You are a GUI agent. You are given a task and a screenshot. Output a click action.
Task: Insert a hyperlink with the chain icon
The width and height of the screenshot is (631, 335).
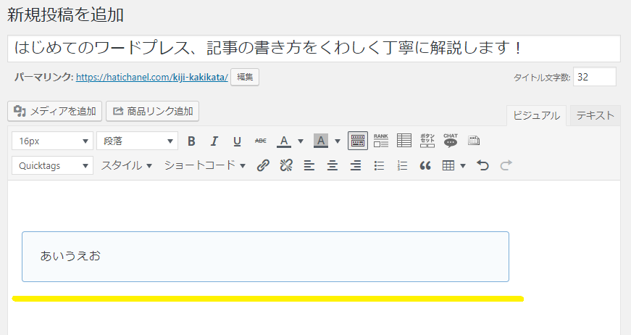[263, 165]
